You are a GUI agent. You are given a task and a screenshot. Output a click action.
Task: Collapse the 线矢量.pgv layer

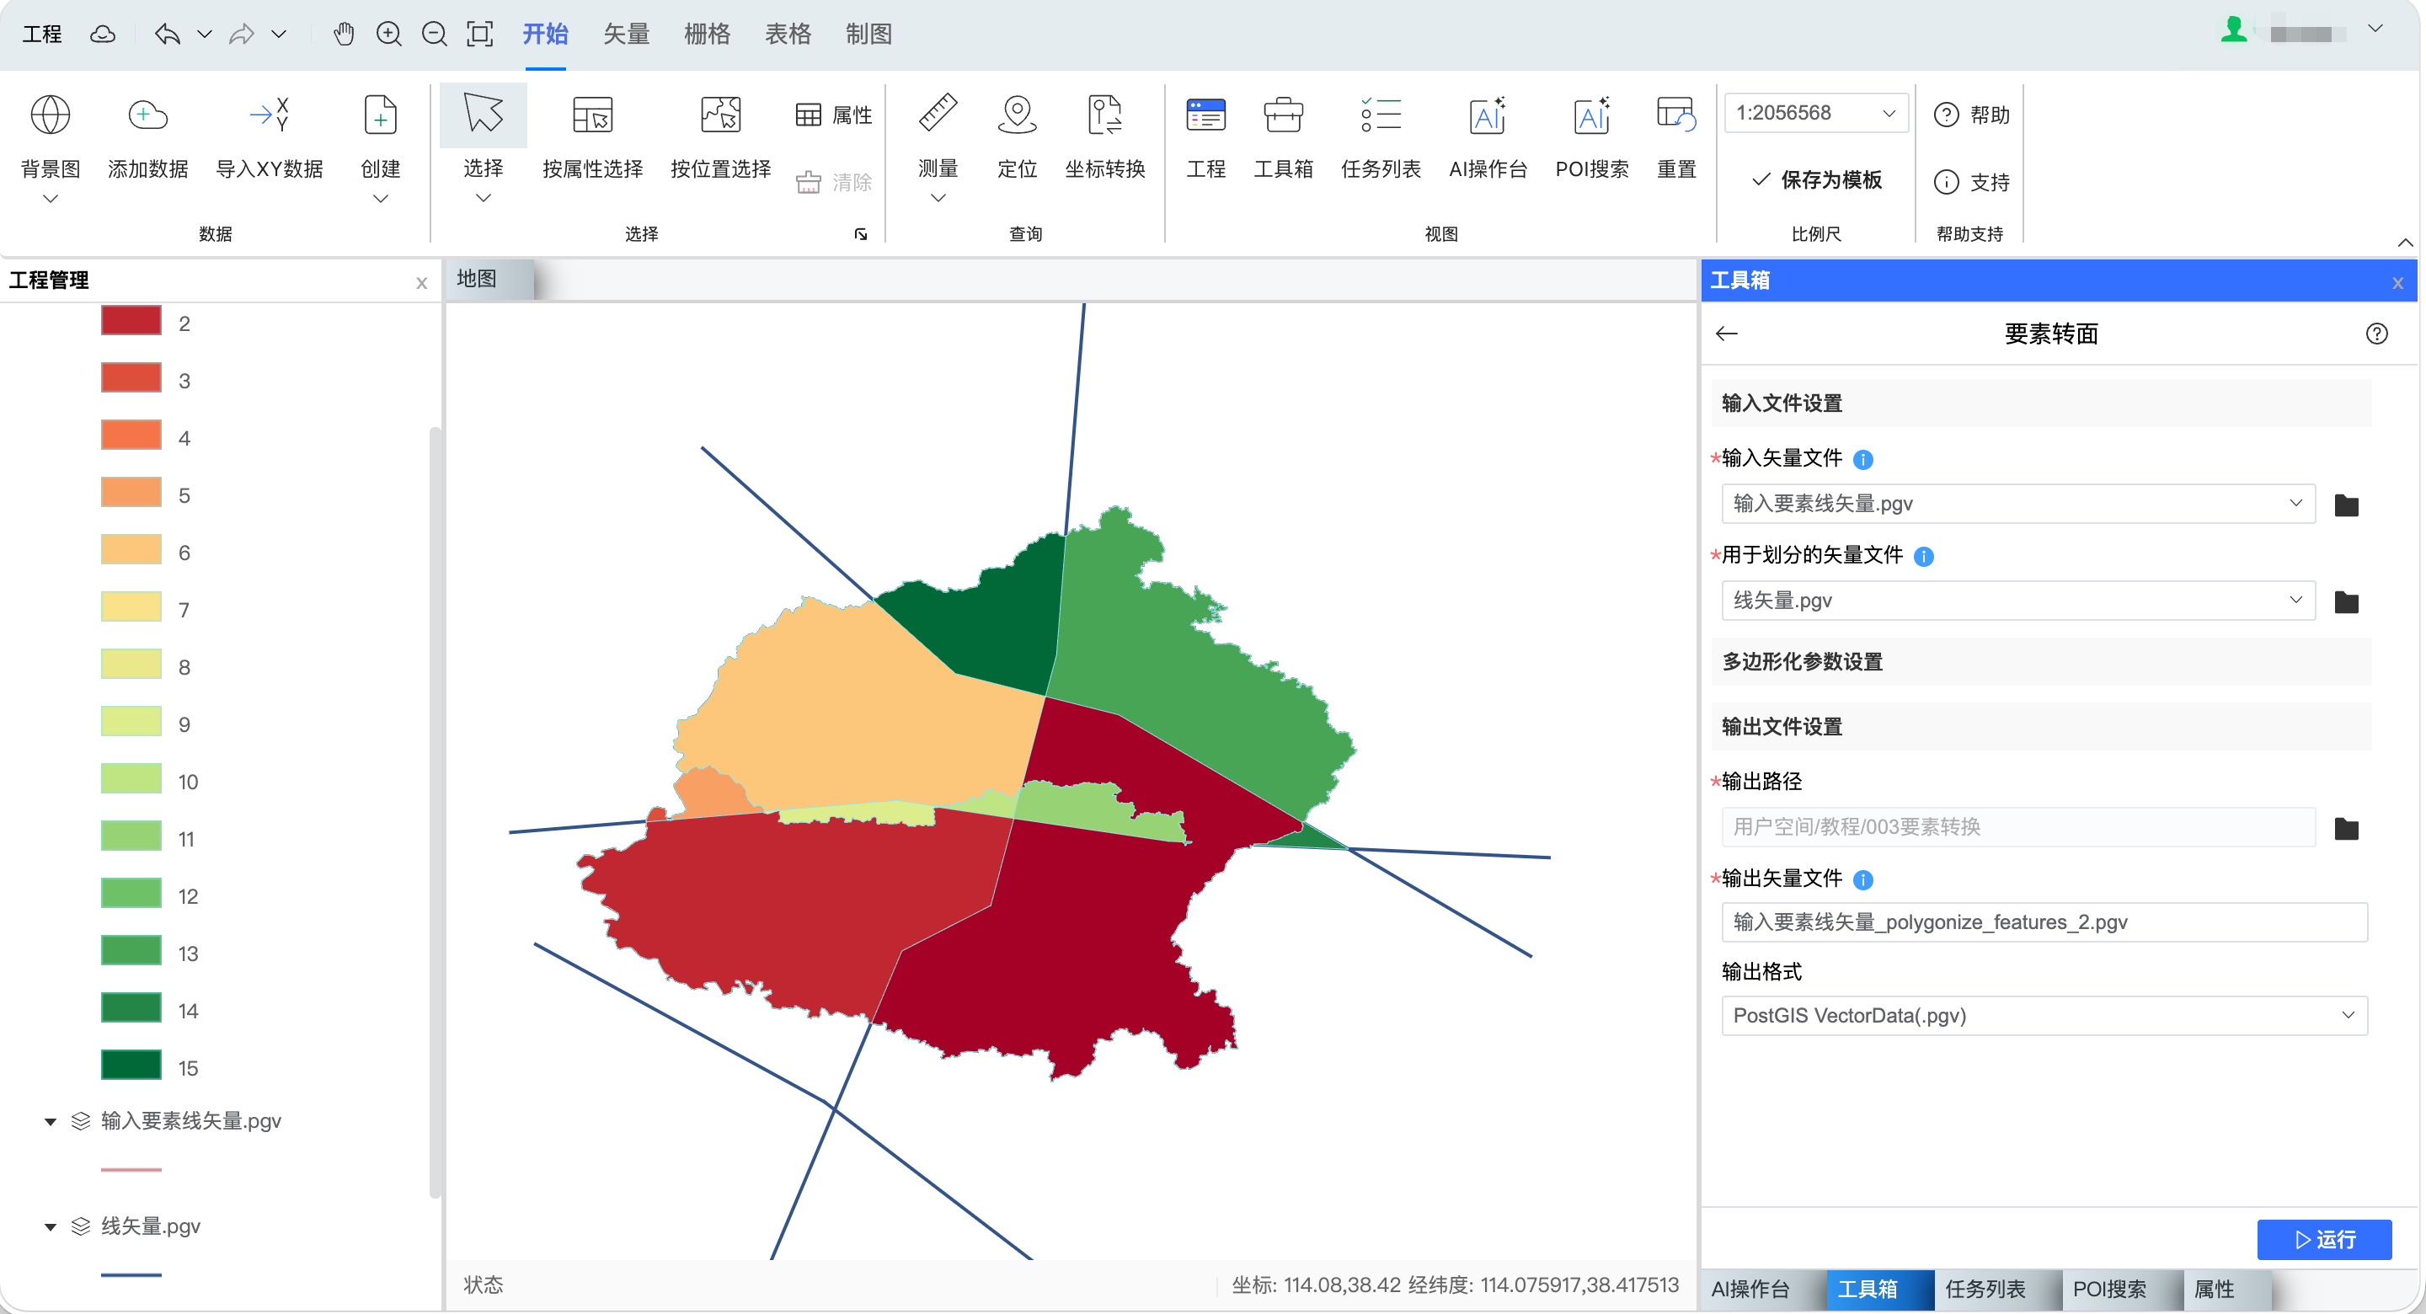pyautogui.click(x=50, y=1226)
